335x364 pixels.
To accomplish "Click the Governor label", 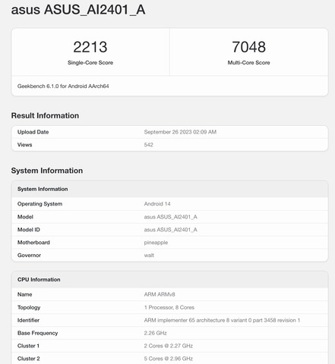I will [29, 256].
